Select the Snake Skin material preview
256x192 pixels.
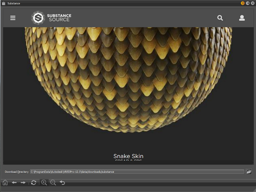[128, 80]
